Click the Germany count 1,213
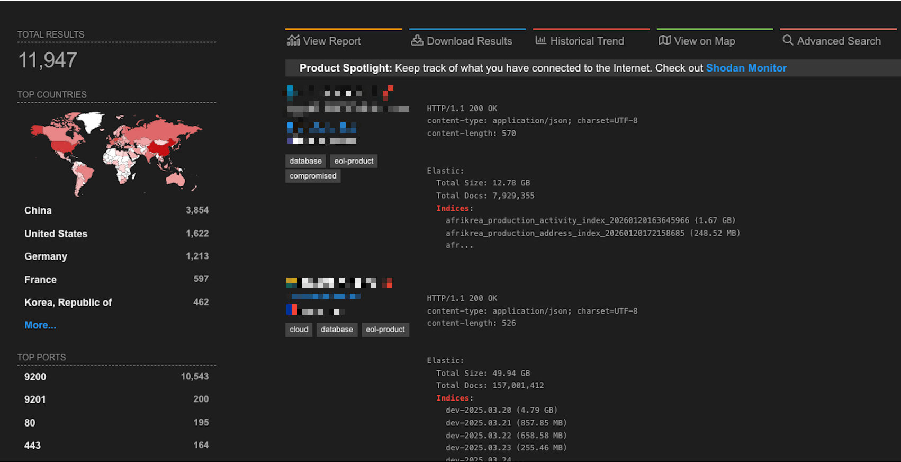 [197, 256]
